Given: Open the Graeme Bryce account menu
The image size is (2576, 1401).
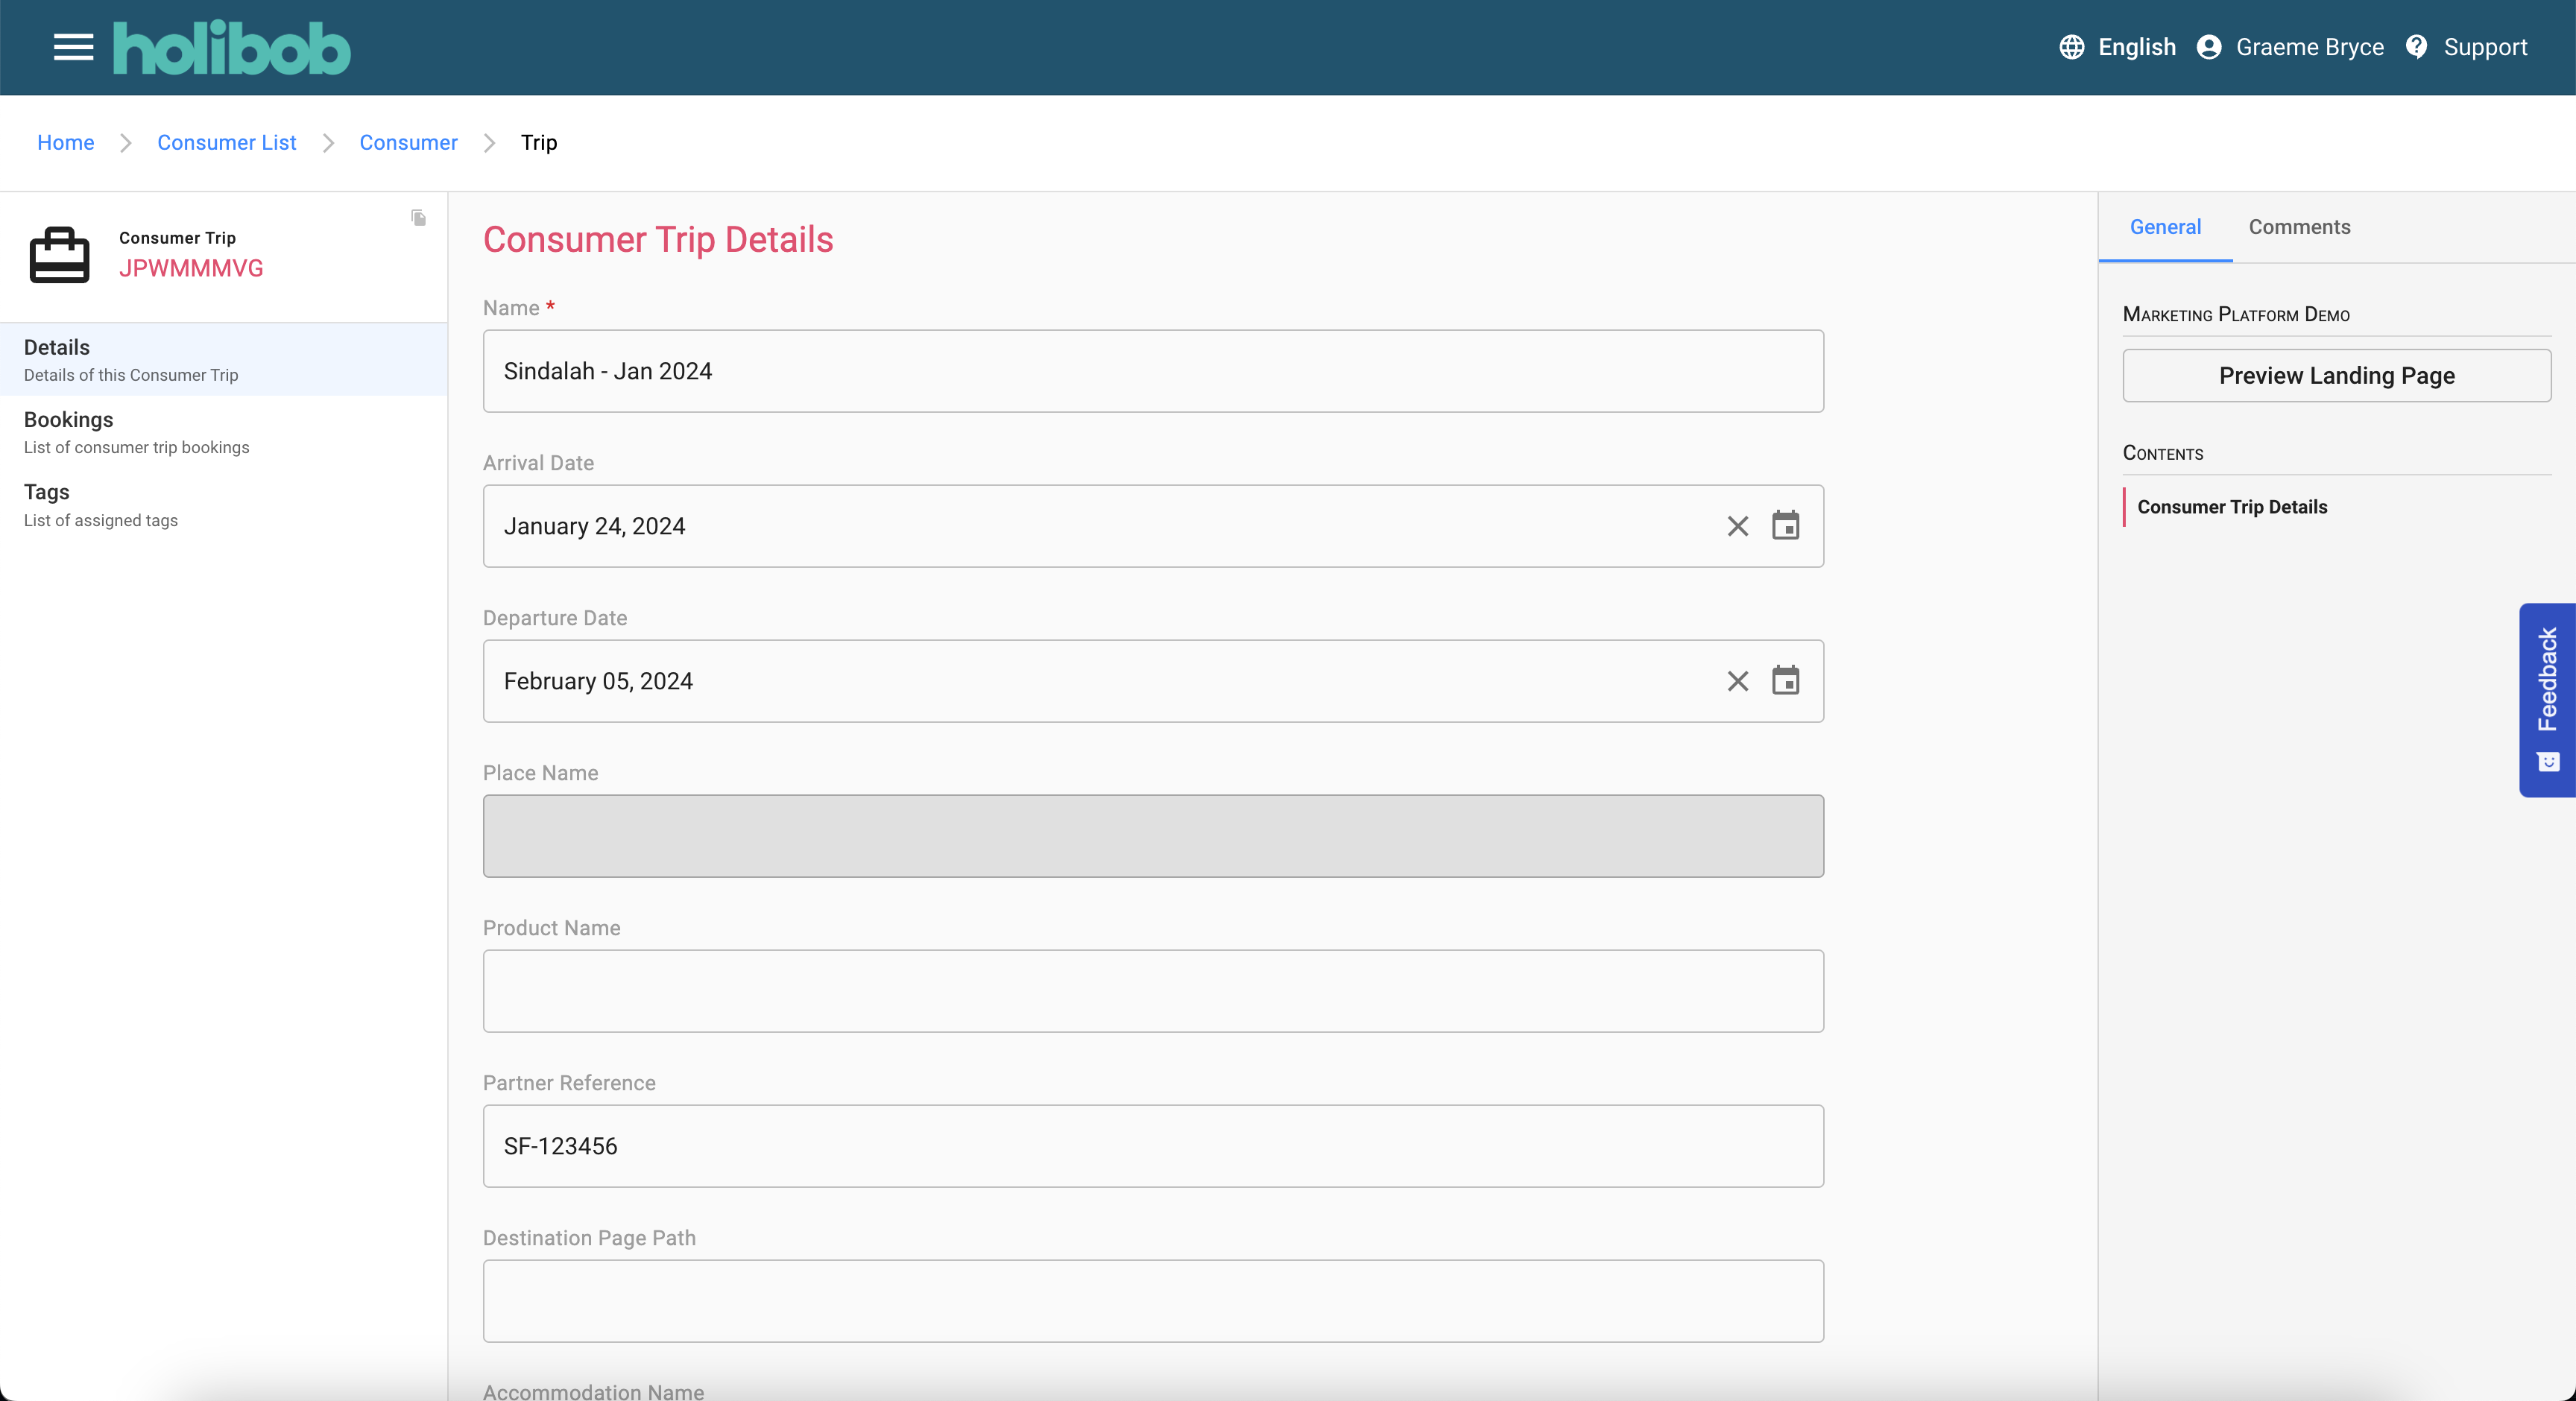Looking at the screenshot, I should 2309,47.
